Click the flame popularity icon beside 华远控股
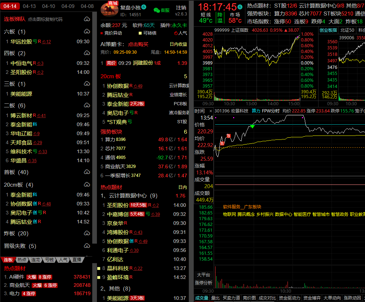365x302 pixels. click(x=44, y=42)
